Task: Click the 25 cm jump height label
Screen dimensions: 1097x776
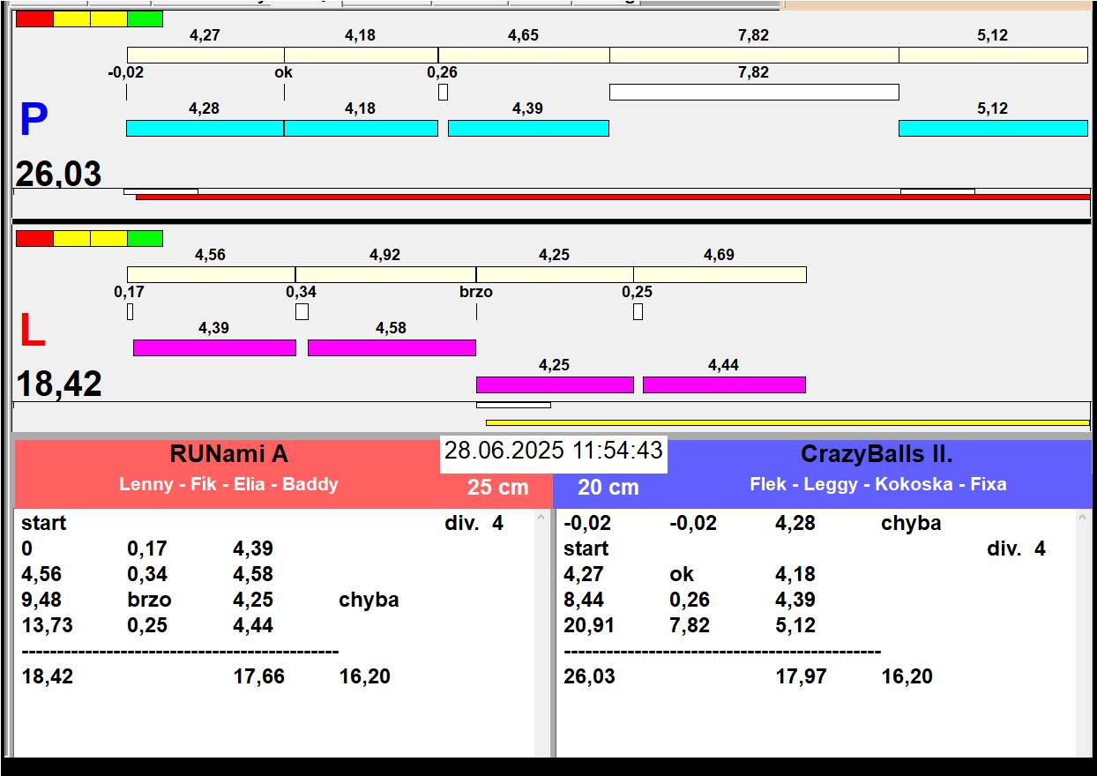Action: click(497, 487)
